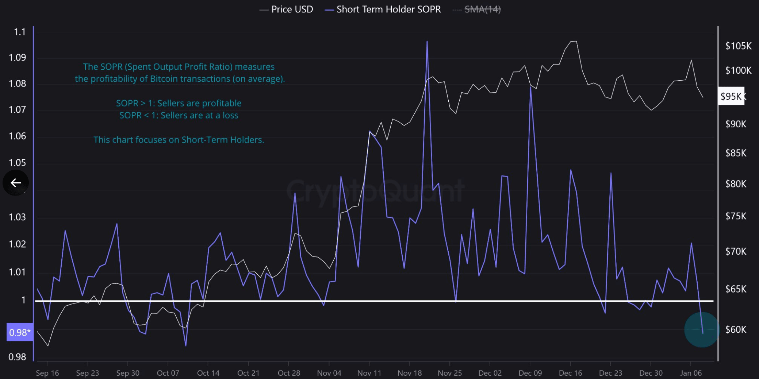Select the Nov 18 date label
Image resolution: width=759 pixels, height=379 pixels.
(409, 373)
